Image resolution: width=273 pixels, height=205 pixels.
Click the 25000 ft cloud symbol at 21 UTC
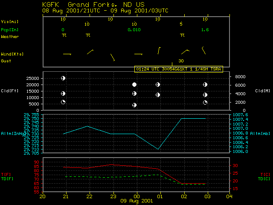[x=63, y=78]
